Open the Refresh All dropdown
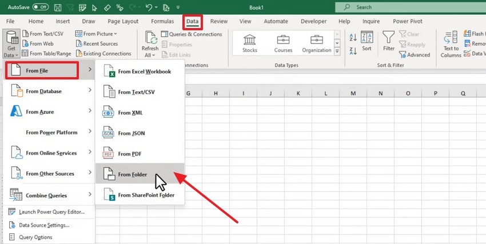Screen dimensions: 486x244 [150, 44]
